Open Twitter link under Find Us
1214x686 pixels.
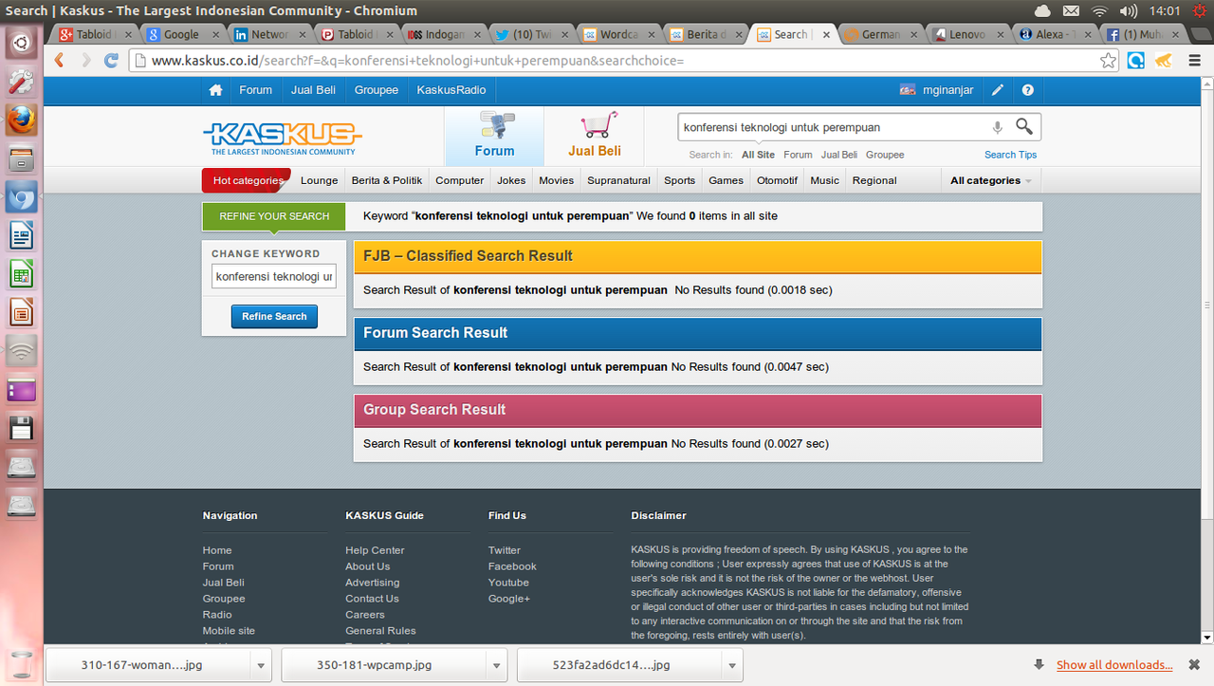[x=505, y=550]
